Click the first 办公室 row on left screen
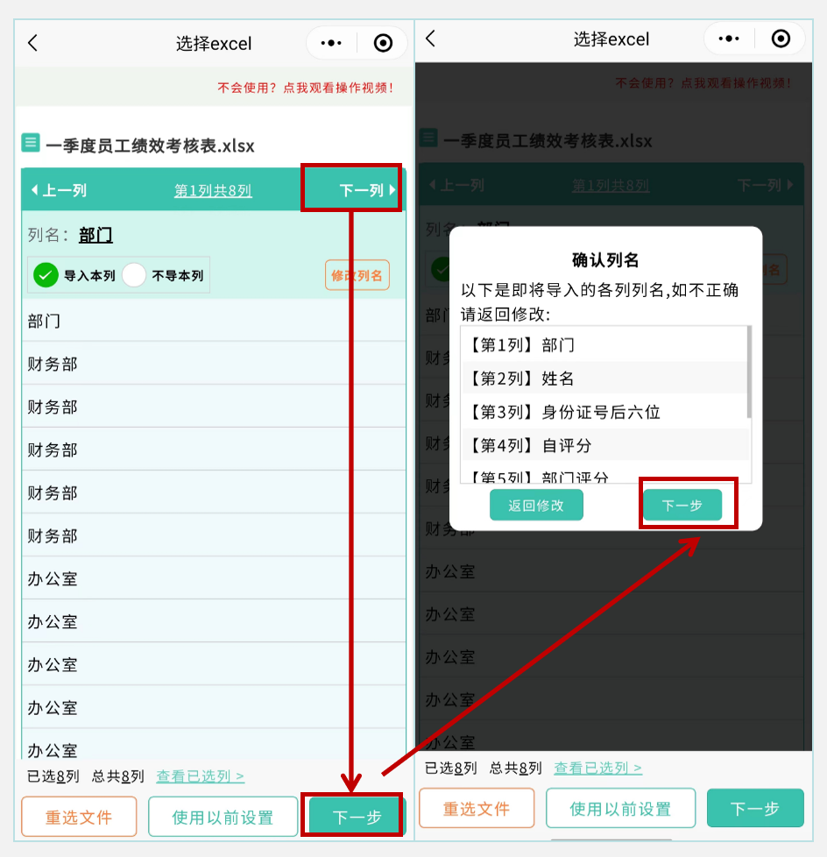 214,579
